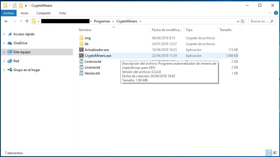Screen dimensions: 280x157
Task: Click the OneDrive cloud icon
Action: click(10, 43)
